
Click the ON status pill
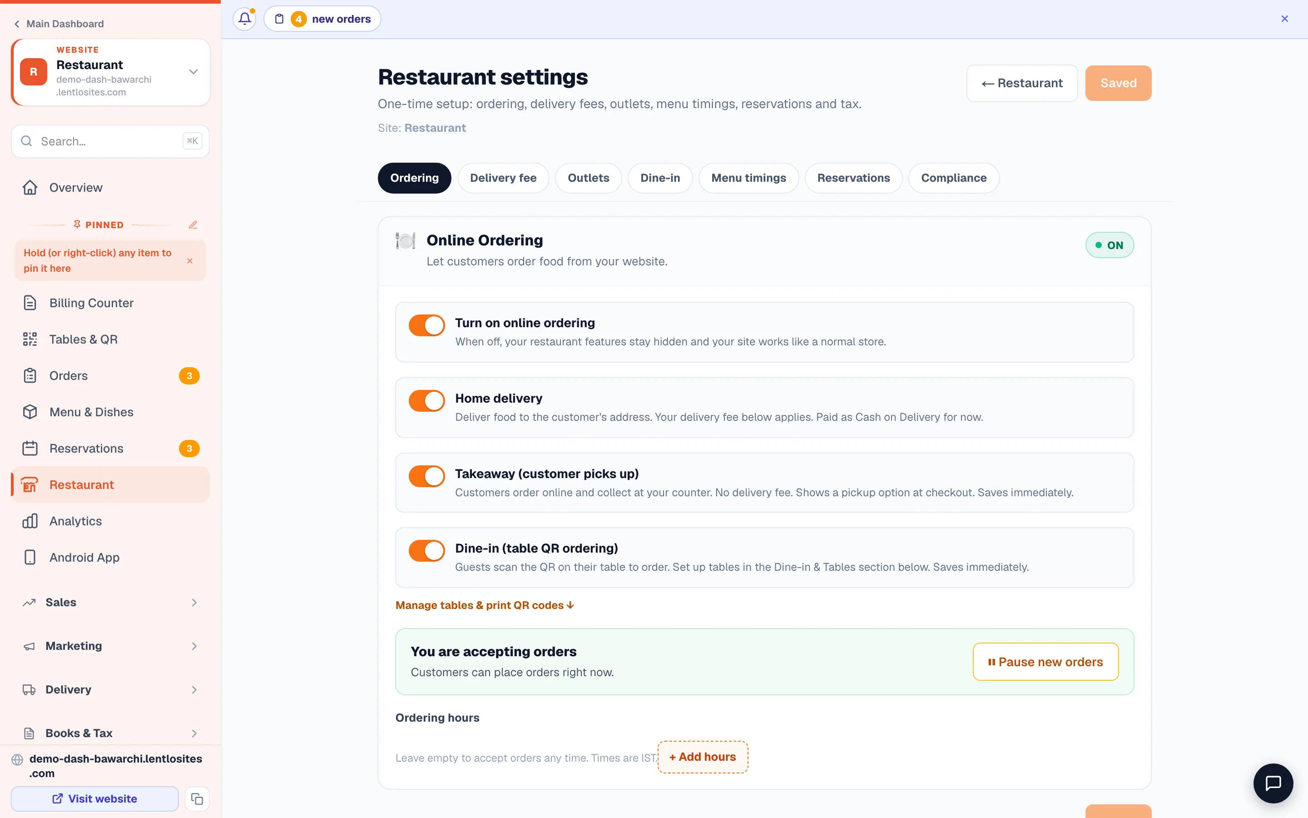[1109, 245]
